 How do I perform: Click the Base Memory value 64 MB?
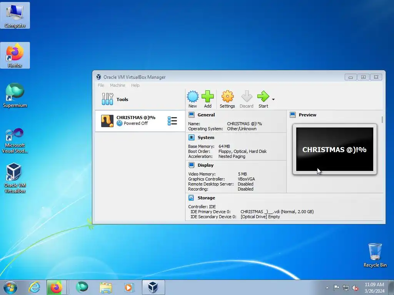[x=224, y=146]
